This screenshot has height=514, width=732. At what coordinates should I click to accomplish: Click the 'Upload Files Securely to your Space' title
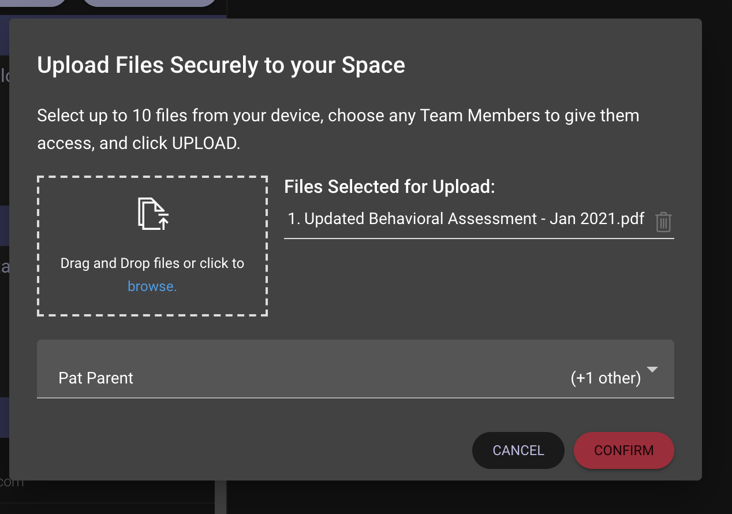(221, 65)
